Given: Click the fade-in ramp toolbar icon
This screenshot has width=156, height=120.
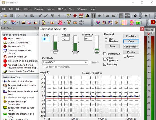Looking at the screenshot, I should [107, 16].
